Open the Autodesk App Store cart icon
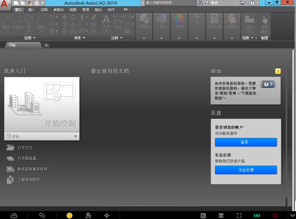The height and width of the screenshot is (219, 296). [242, 3]
